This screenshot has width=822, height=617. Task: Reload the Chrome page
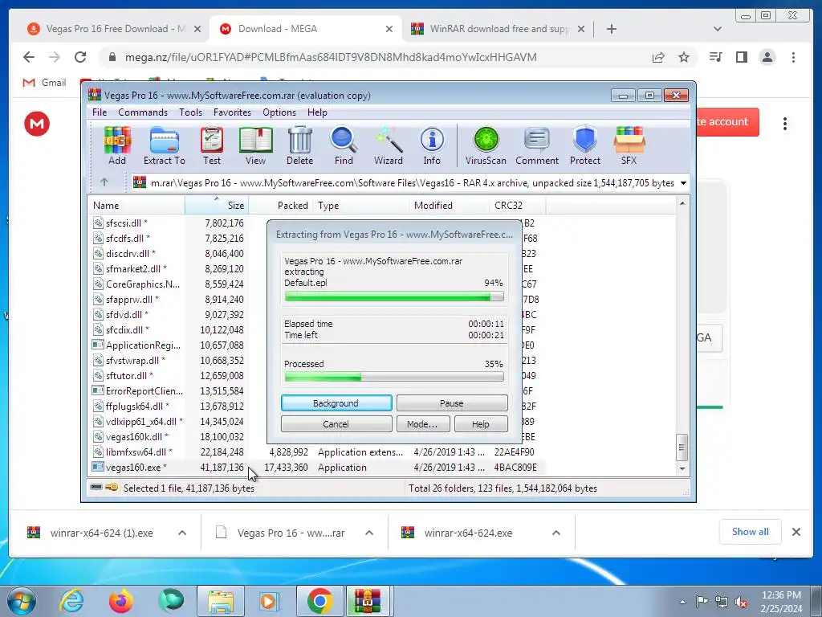point(80,57)
